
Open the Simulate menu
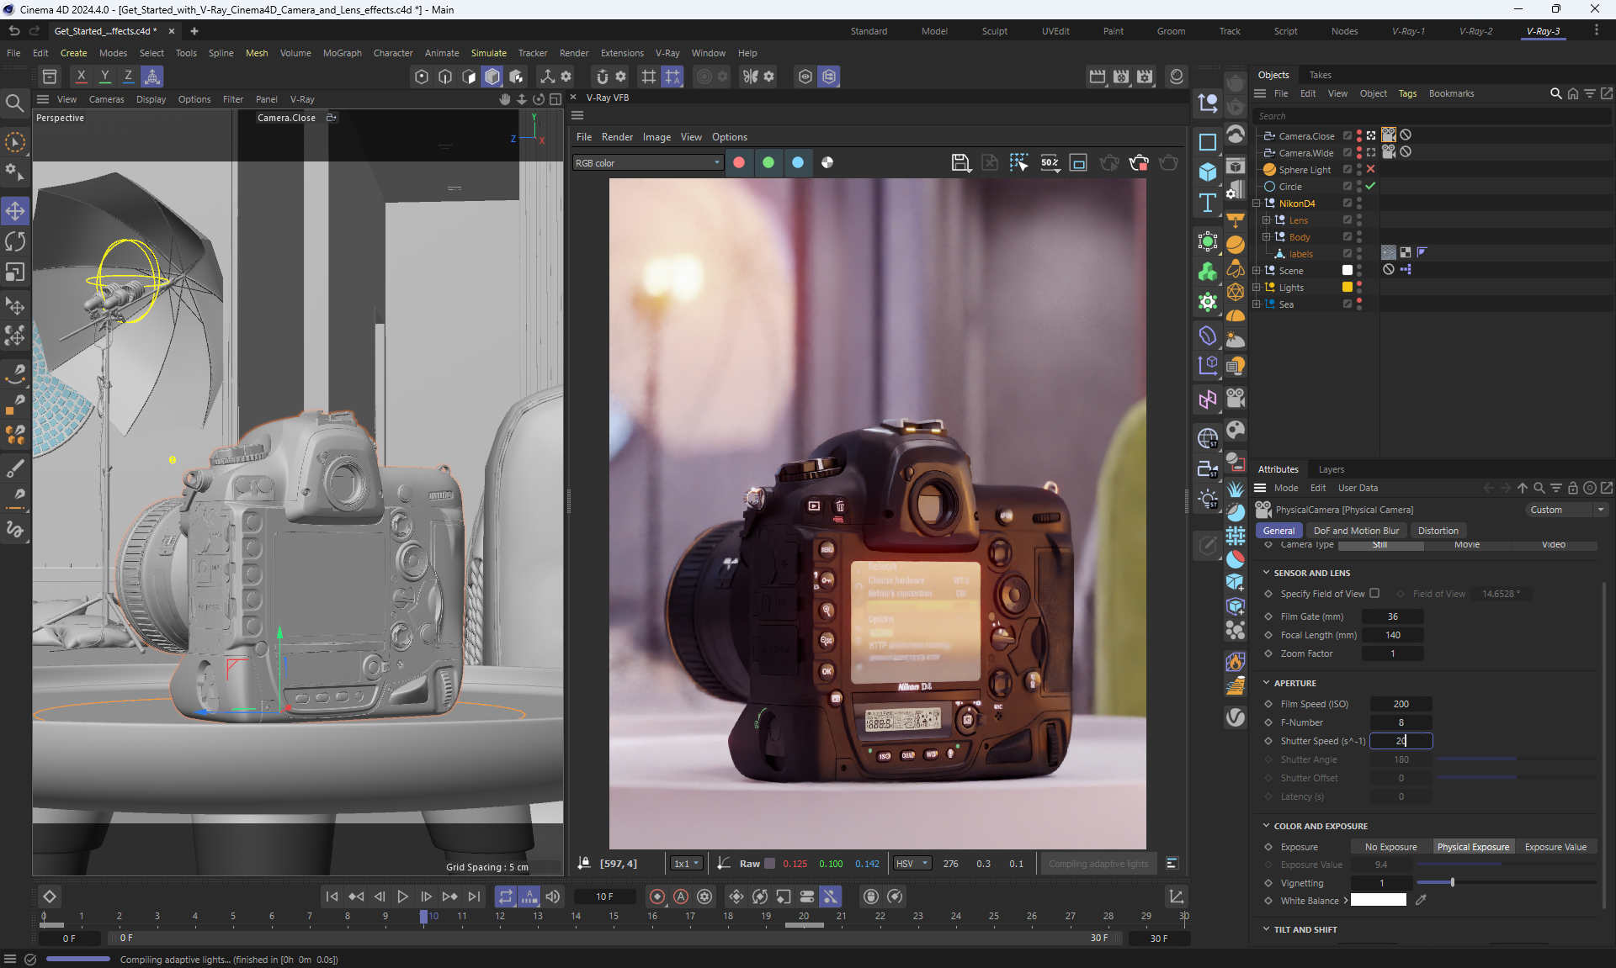488,53
